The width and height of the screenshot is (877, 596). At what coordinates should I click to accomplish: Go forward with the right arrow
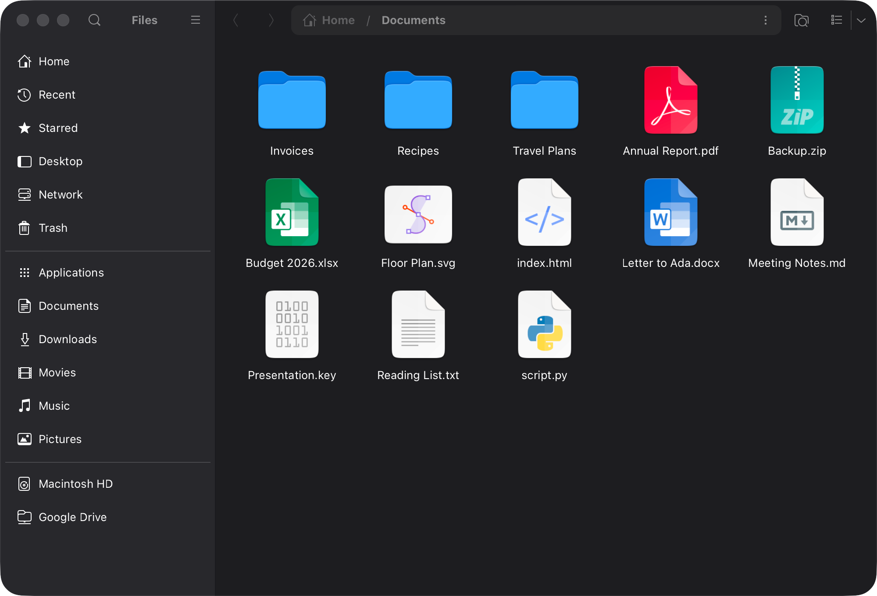[x=271, y=20]
